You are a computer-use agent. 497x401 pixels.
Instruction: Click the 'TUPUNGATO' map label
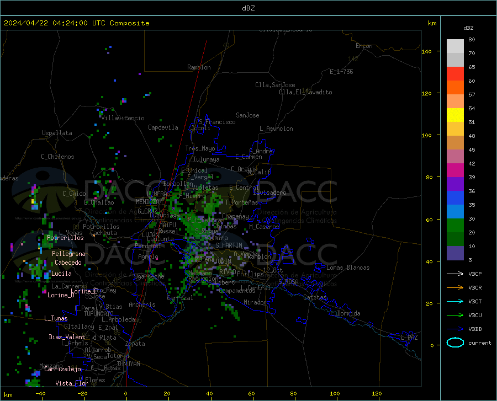pyautogui.click(x=99, y=314)
